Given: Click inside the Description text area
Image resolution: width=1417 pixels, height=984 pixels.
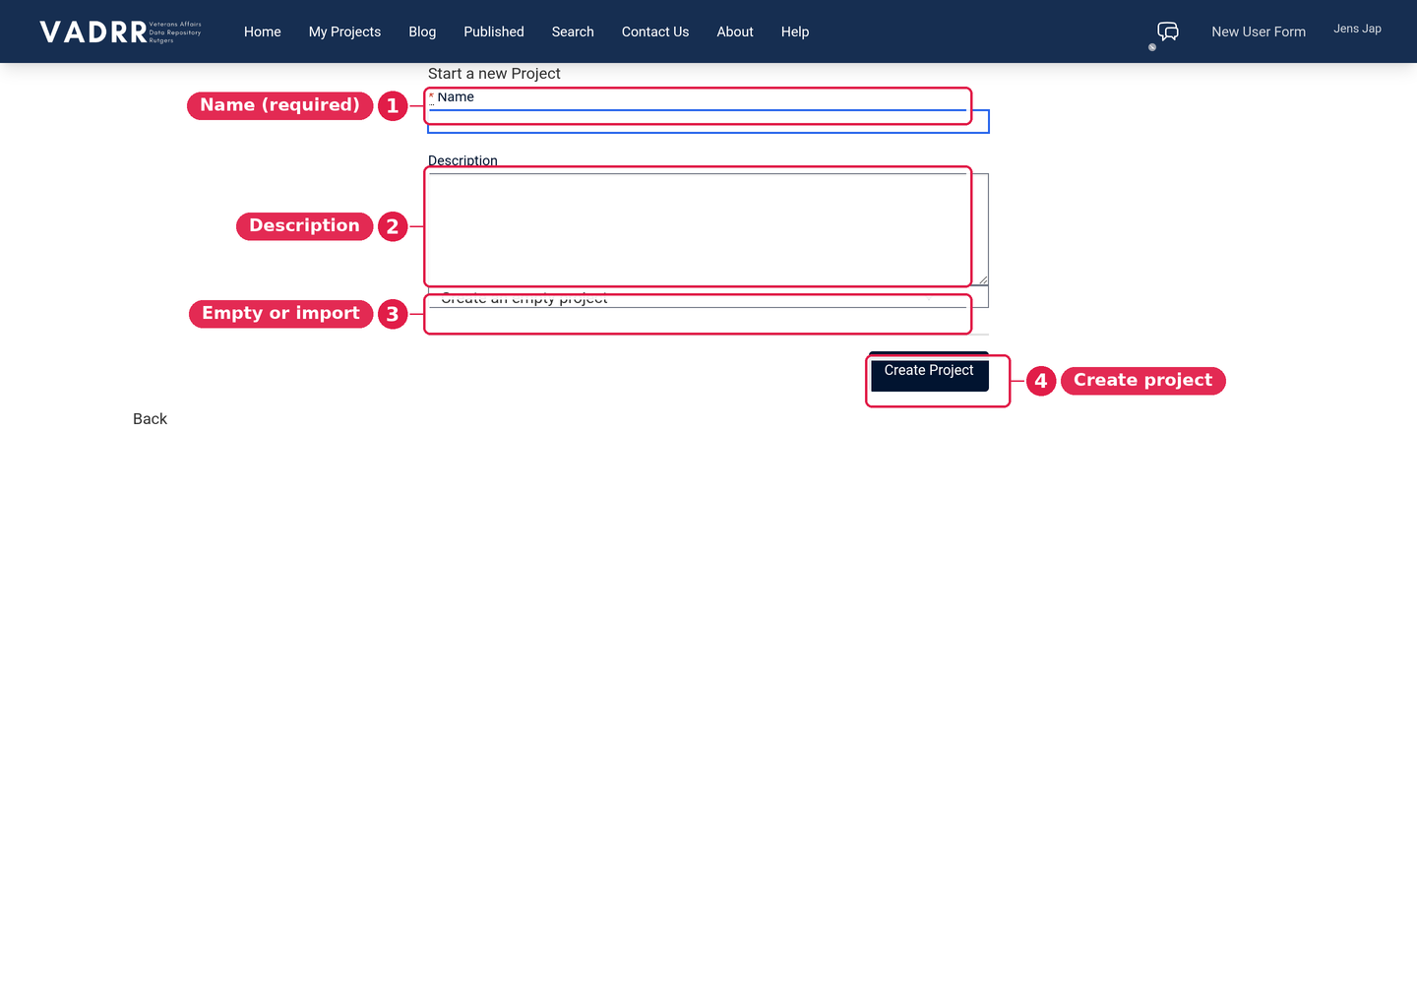Looking at the screenshot, I should 708,229.
